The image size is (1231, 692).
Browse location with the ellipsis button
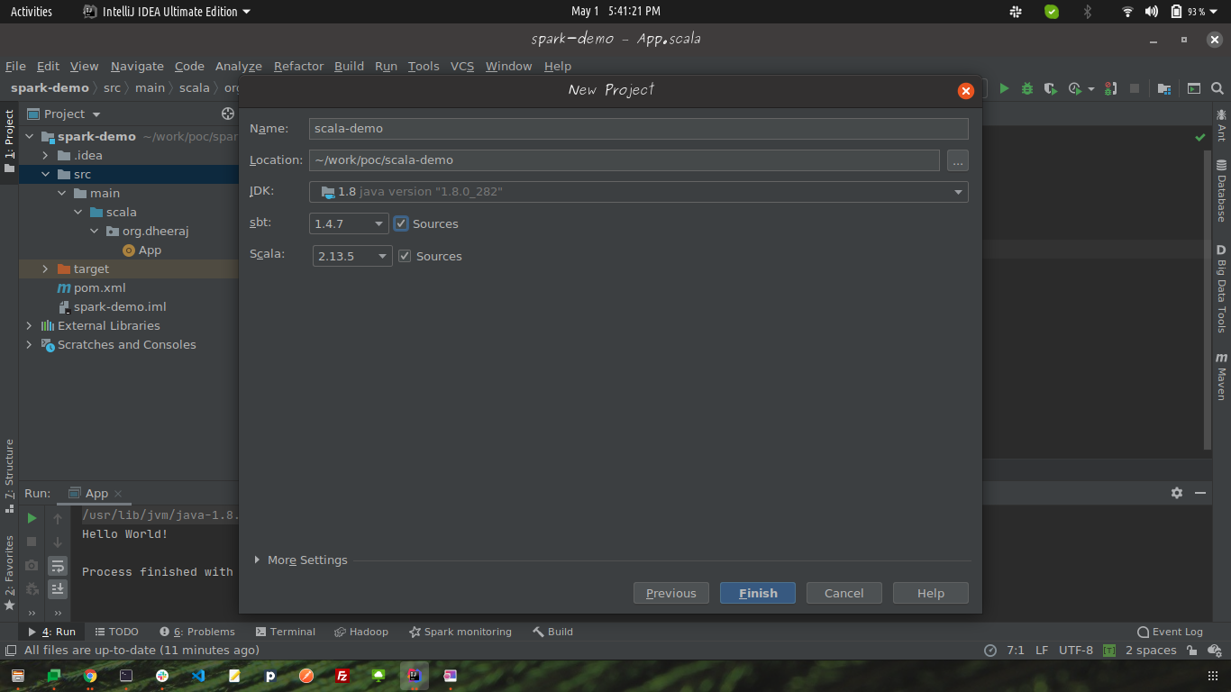(958, 160)
